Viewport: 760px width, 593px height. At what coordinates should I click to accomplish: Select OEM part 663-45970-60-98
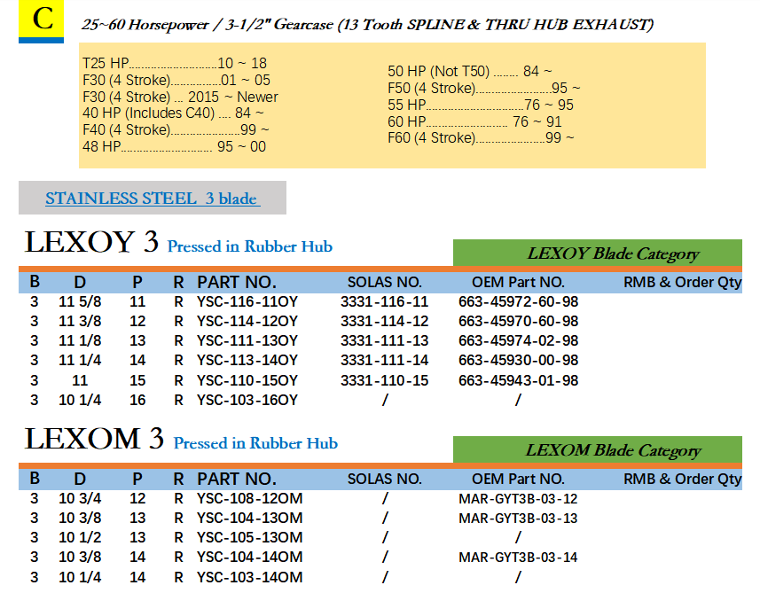click(x=518, y=321)
